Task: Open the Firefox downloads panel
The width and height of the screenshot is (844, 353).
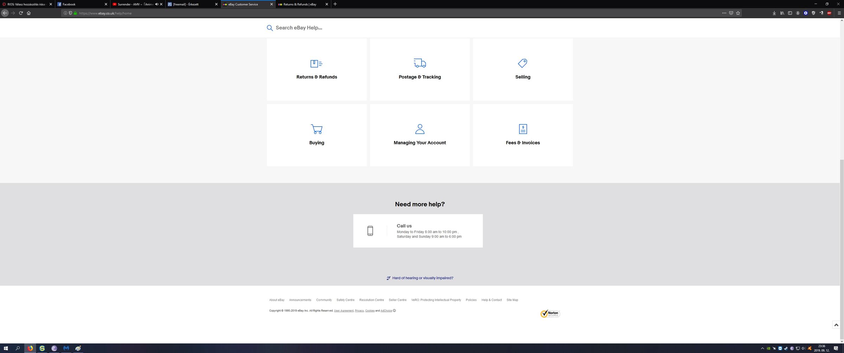Action: (x=774, y=13)
